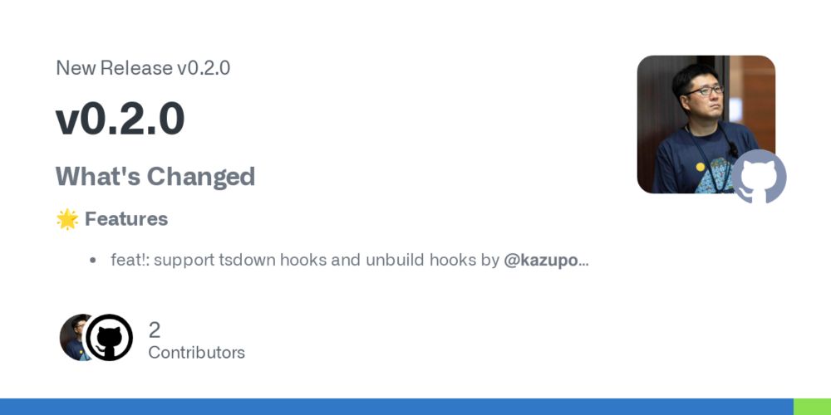Open the bold v0.2.0 release title
831x415 pixels.
coord(120,119)
